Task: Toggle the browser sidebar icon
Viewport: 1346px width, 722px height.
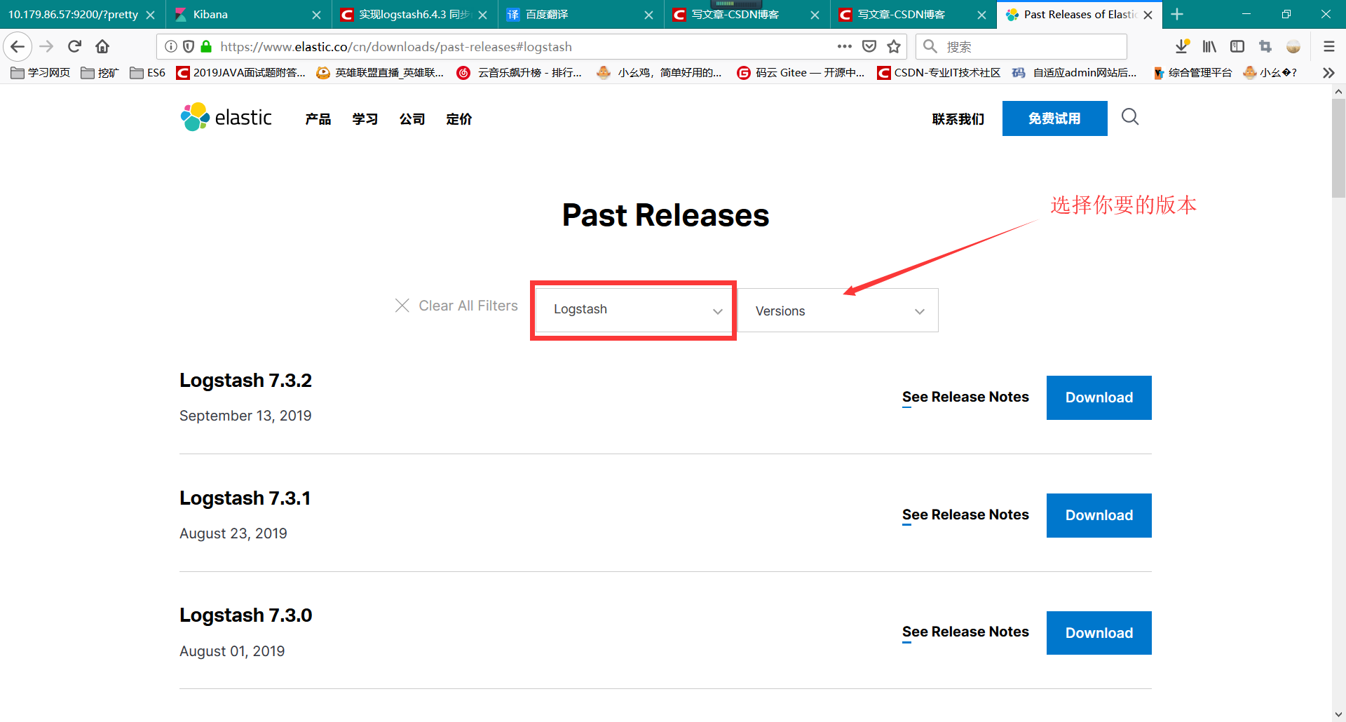Action: [1237, 46]
